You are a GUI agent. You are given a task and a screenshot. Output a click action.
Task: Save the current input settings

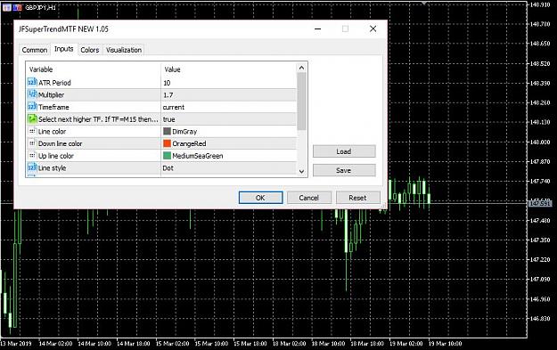coord(344,170)
